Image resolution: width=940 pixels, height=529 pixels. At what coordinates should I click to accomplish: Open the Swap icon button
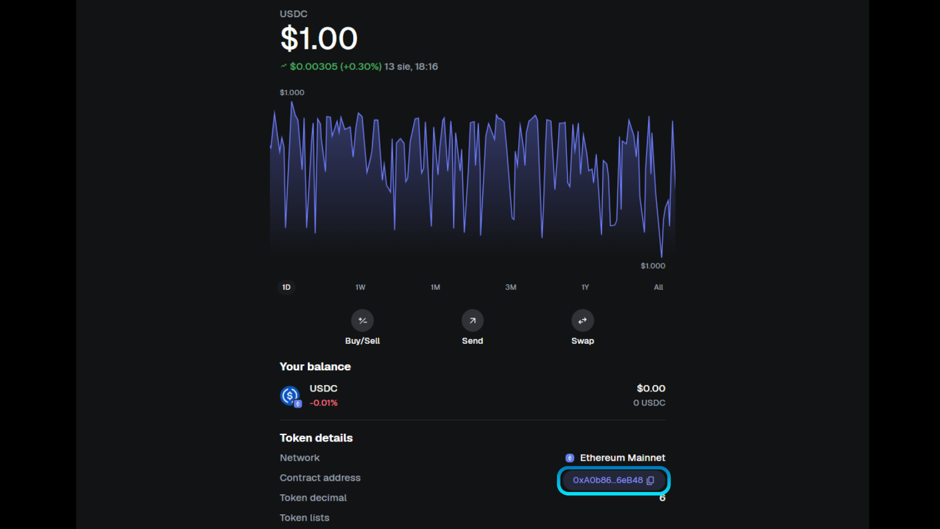tap(583, 320)
